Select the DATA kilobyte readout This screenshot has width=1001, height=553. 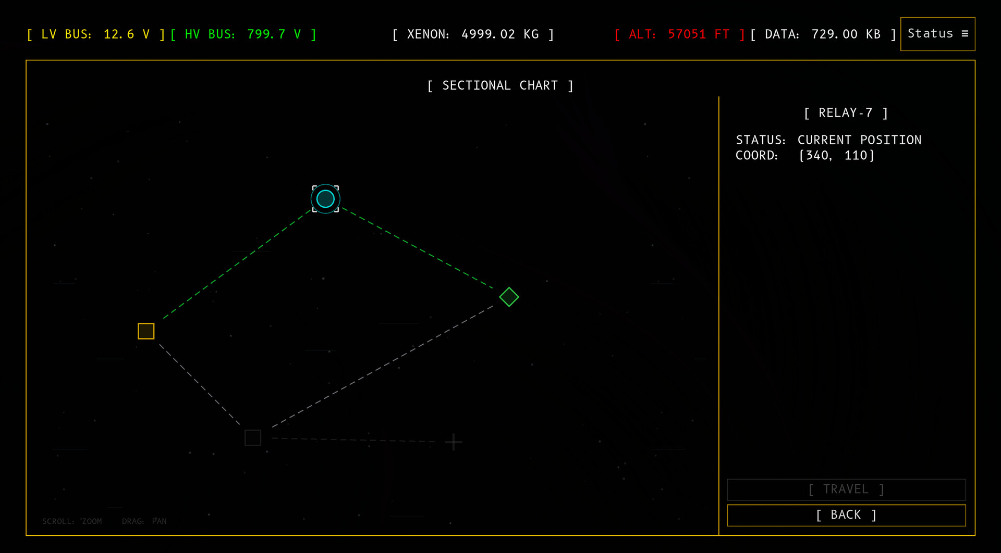coord(823,34)
